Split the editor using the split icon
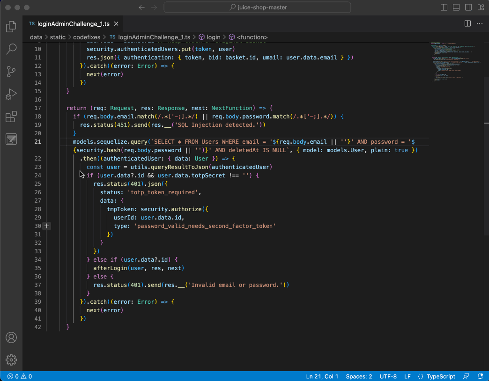Screen dimensions: 489x381 467,23
